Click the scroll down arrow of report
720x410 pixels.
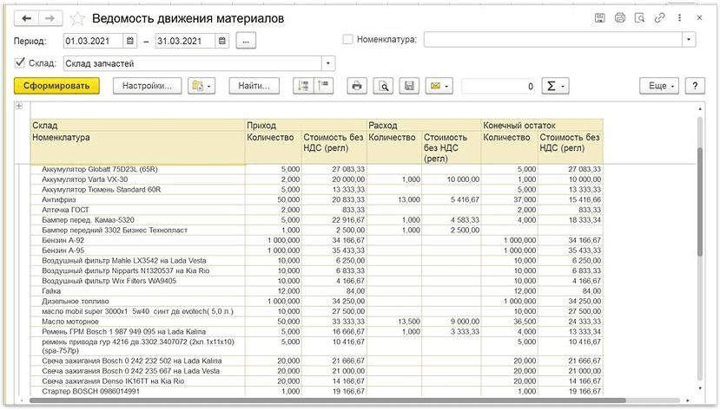[x=700, y=388]
